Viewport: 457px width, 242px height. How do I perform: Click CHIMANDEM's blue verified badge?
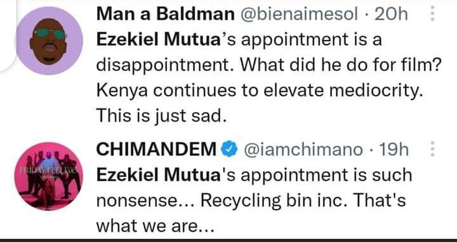click(x=230, y=150)
